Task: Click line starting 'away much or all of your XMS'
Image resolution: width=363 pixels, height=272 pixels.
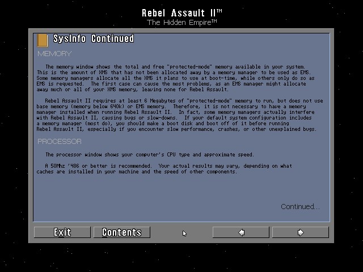Action: 132,90
